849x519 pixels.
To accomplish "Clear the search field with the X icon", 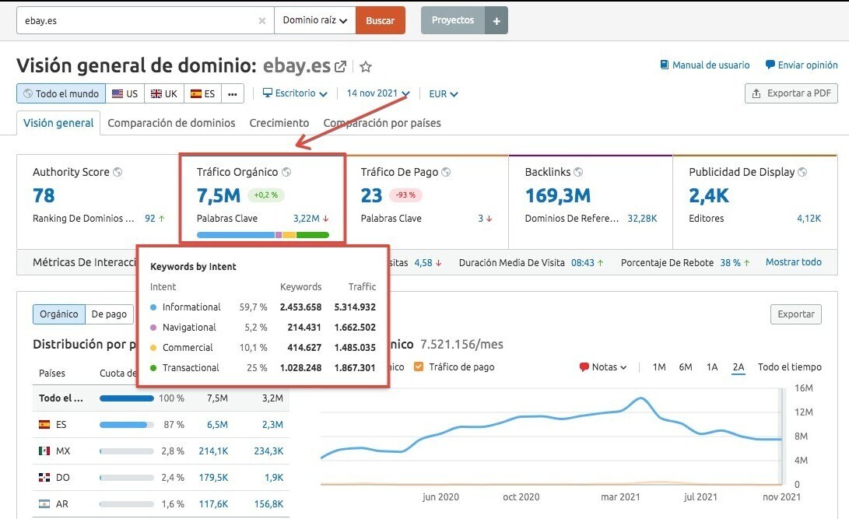I will click(262, 21).
